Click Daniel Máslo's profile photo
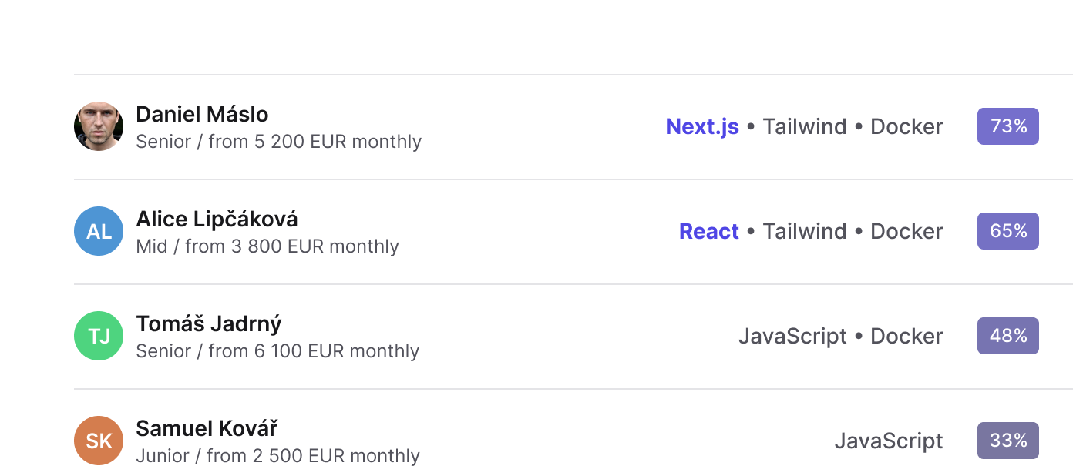Image resolution: width=1073 pixels, height=476 pixels. [x=99, y=126]
